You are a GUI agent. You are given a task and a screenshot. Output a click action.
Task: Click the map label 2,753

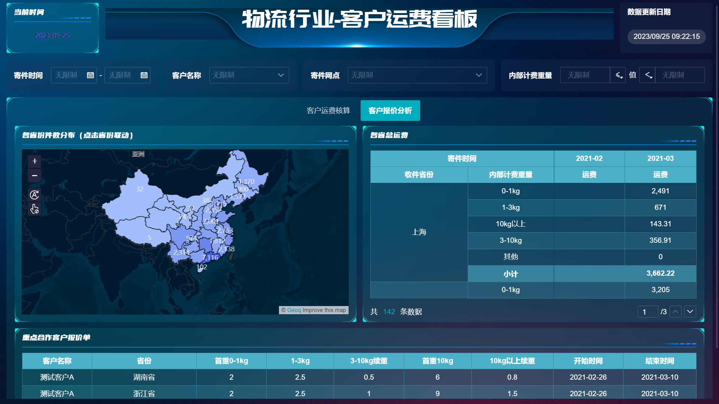225,231
